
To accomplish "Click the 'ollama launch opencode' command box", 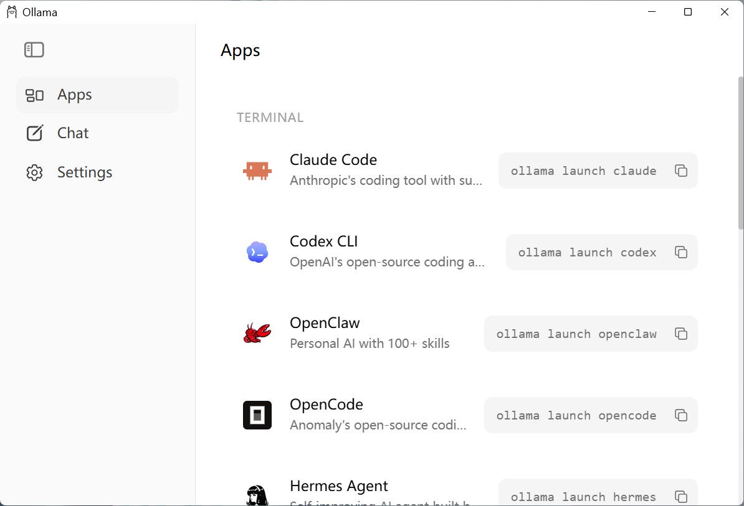I will [591, 415].
